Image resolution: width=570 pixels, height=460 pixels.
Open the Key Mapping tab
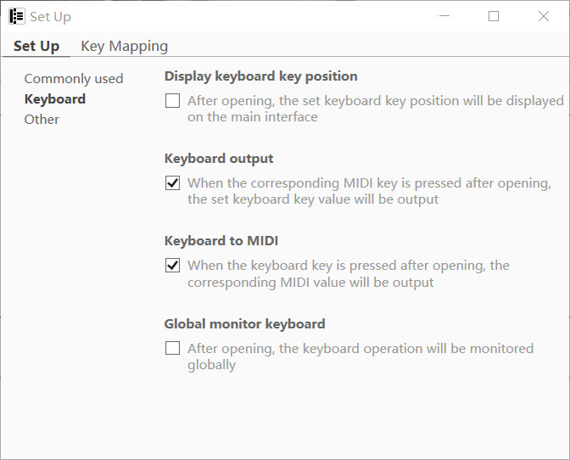pos(124,46)
